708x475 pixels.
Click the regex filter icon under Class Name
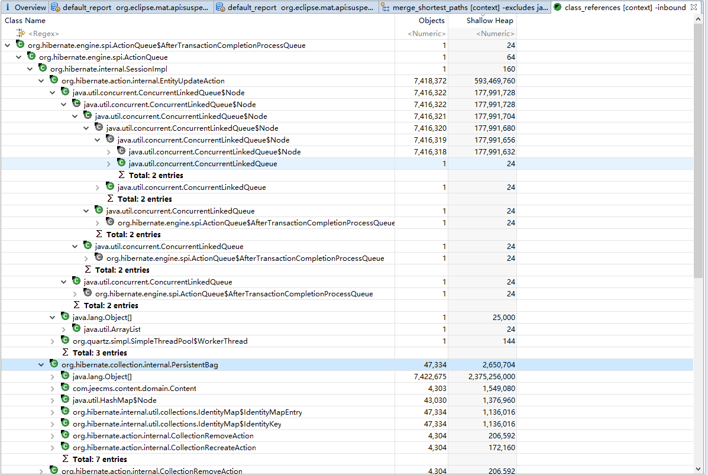20,34
